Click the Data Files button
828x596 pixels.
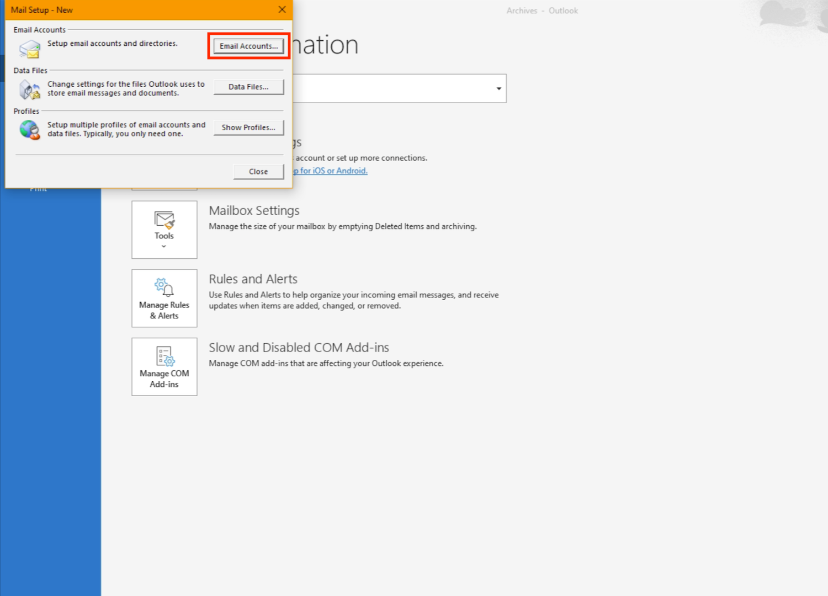tap(248, 87)
